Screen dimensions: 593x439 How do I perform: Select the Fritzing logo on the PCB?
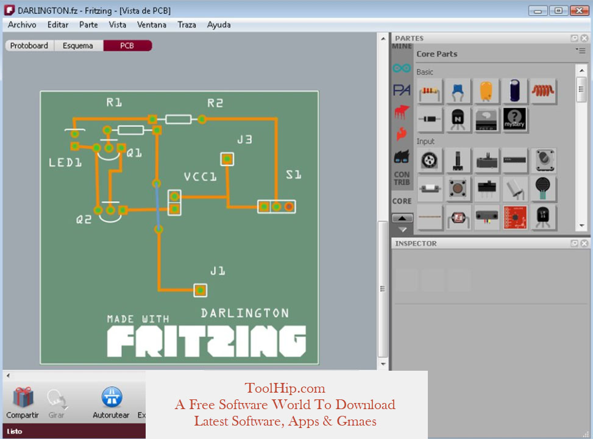[207, 341]
